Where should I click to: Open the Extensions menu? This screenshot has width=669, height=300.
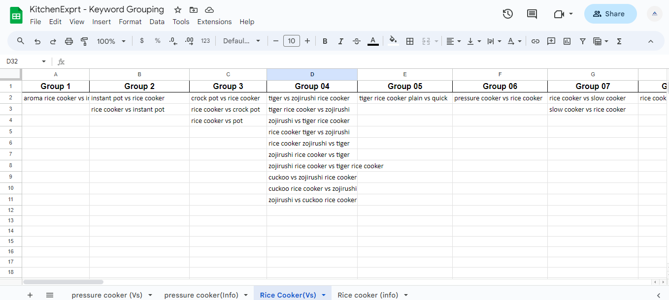tap(214, 22)
